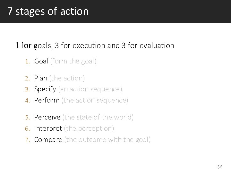The width and height of the screenshot is (231, 173).
Task: Click the gray text "(the action sequence)"
Action: click(x=95, y=100)
